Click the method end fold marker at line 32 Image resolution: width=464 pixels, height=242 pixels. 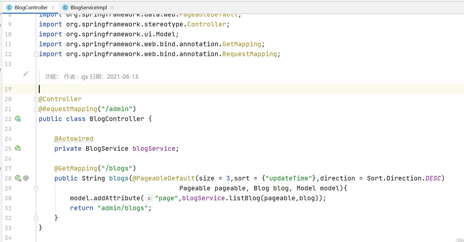pyautogui.click(x=36, y=218)
